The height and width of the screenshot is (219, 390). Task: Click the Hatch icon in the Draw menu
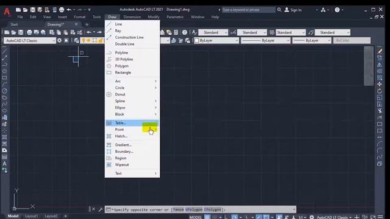(109, 136)
